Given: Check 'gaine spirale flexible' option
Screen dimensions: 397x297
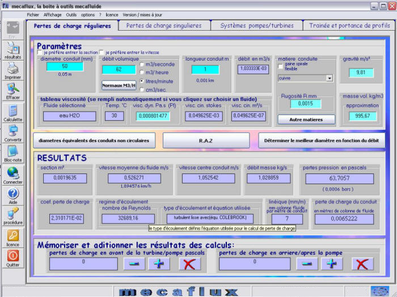Looking at the screenshot, I should (x=281, y=66).
